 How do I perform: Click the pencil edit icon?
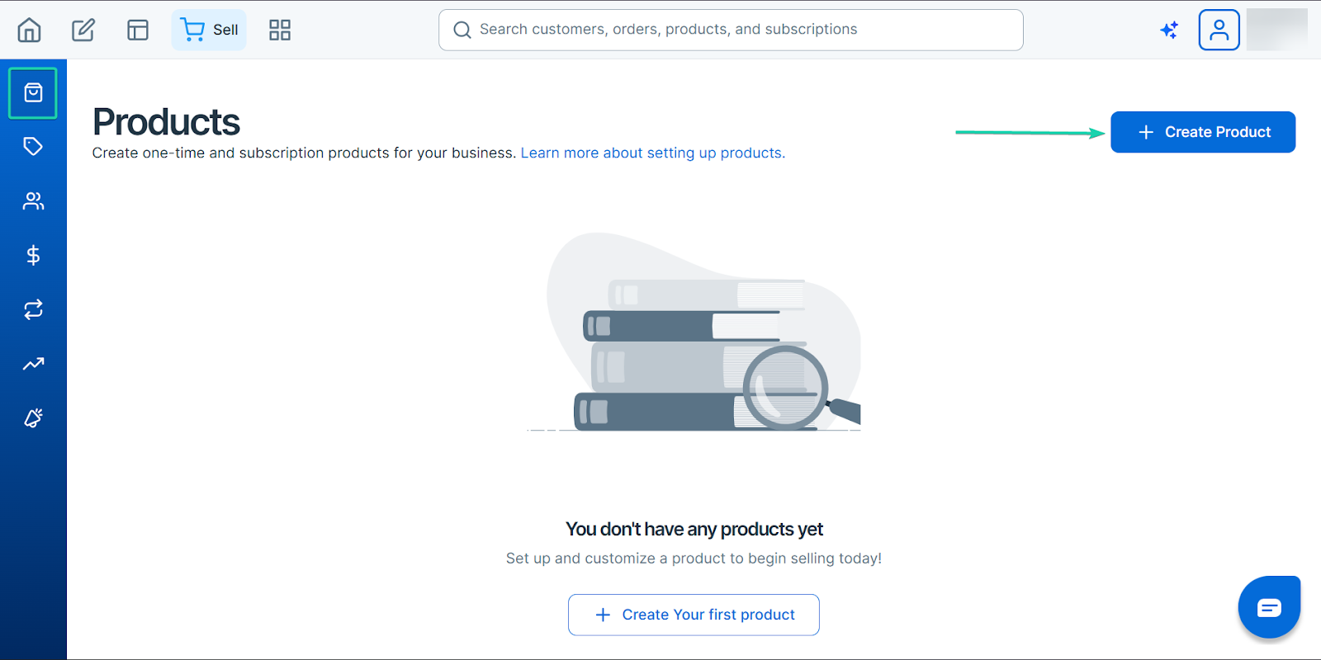(x=83, y=30)
